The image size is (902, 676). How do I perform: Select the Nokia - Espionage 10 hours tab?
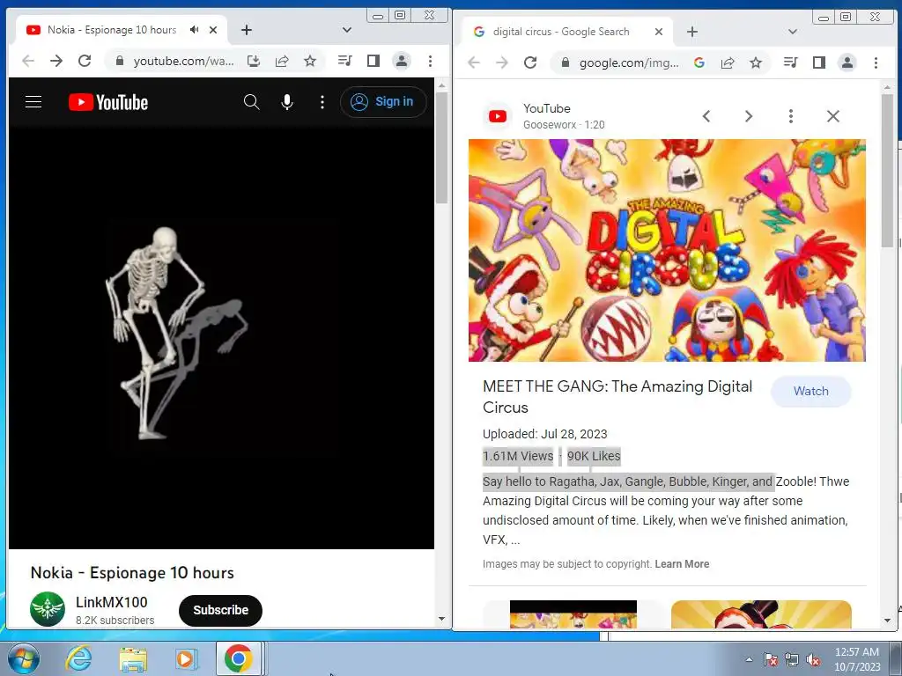pos(112,30)
